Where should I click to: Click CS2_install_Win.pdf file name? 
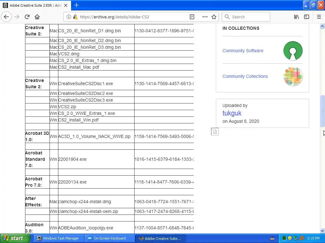78,120
